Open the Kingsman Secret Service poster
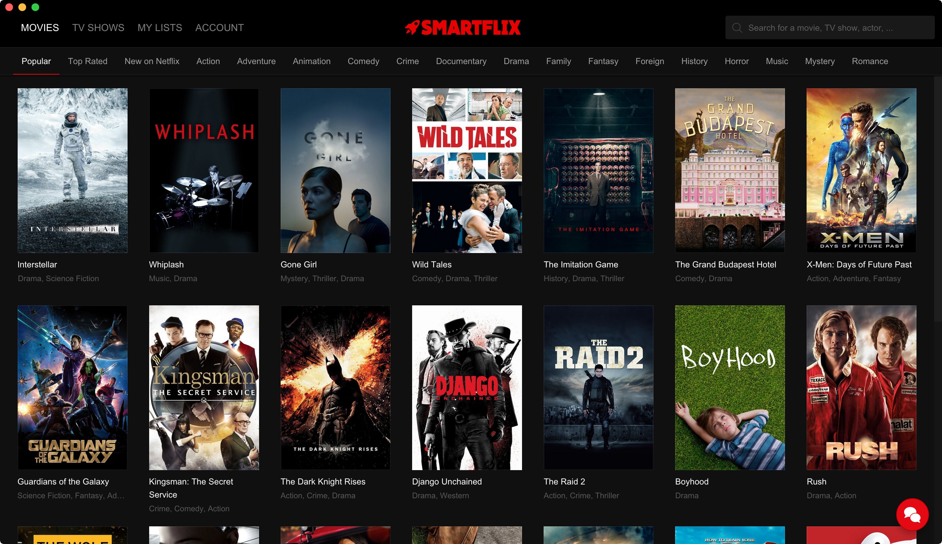942x544 pixels. click(x=204, y=387)
